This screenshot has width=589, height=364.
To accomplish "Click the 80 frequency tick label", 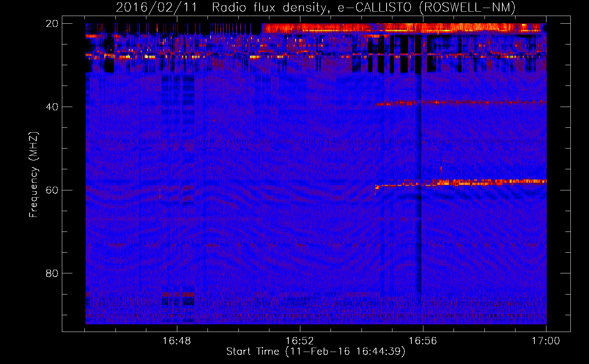I will [52, 273].
